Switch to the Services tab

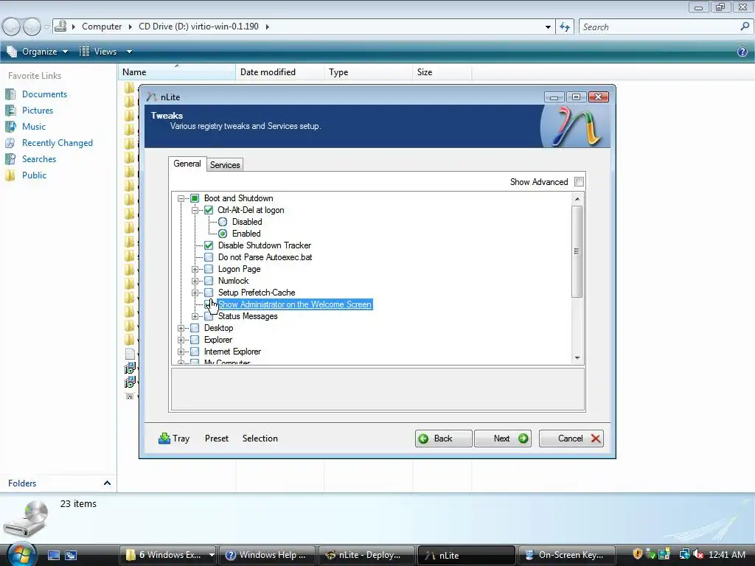coord(225,164)
